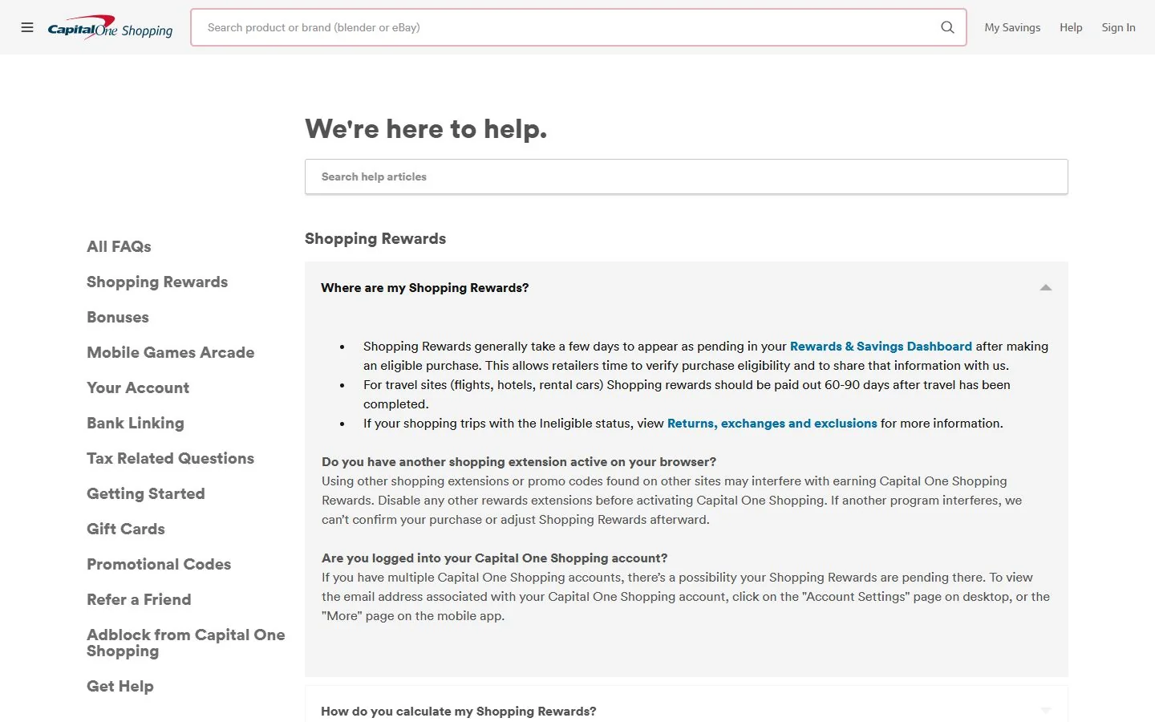Screen dimensions: 1155x722
Task: Open the Bank Linking help category
Action: click(x=136, y=423)
